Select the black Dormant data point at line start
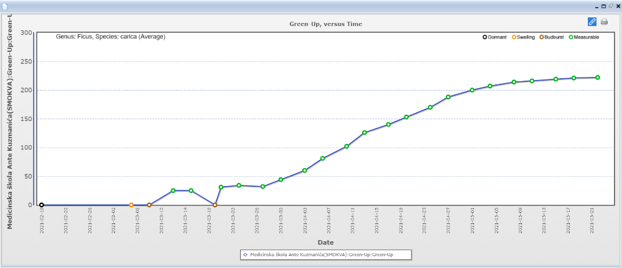Screen dimensions: 622x268 click(42, 205)
